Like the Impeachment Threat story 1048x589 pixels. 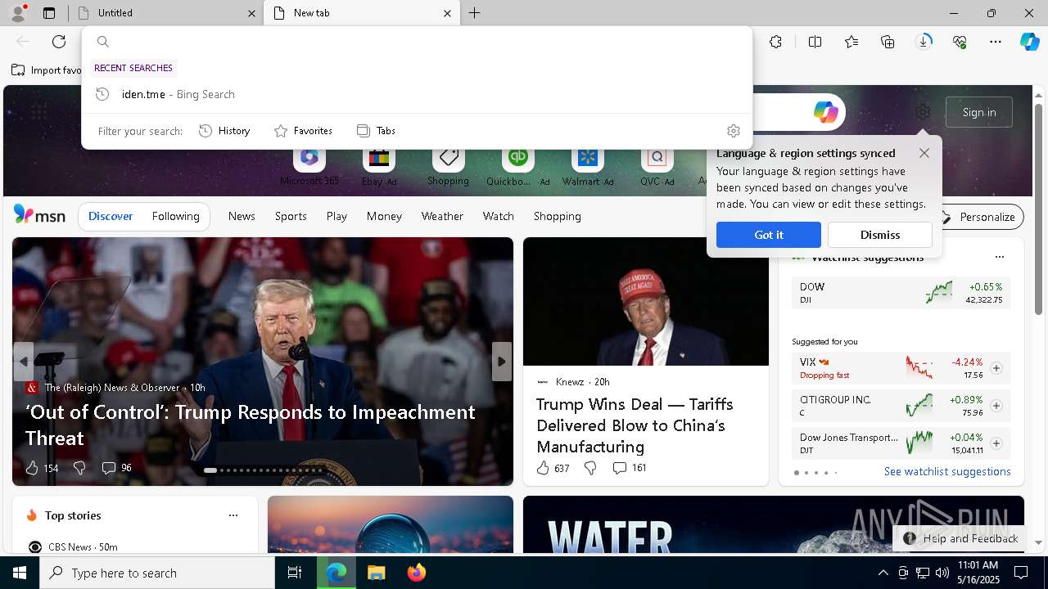pos(41,468)
